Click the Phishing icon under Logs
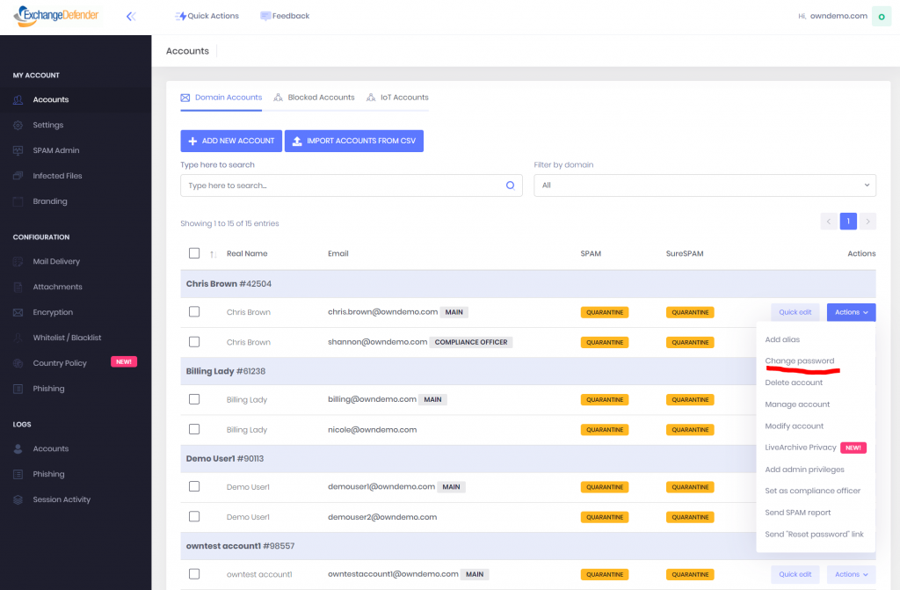Screen dimensions: 900x590 [x=18, y=474]
